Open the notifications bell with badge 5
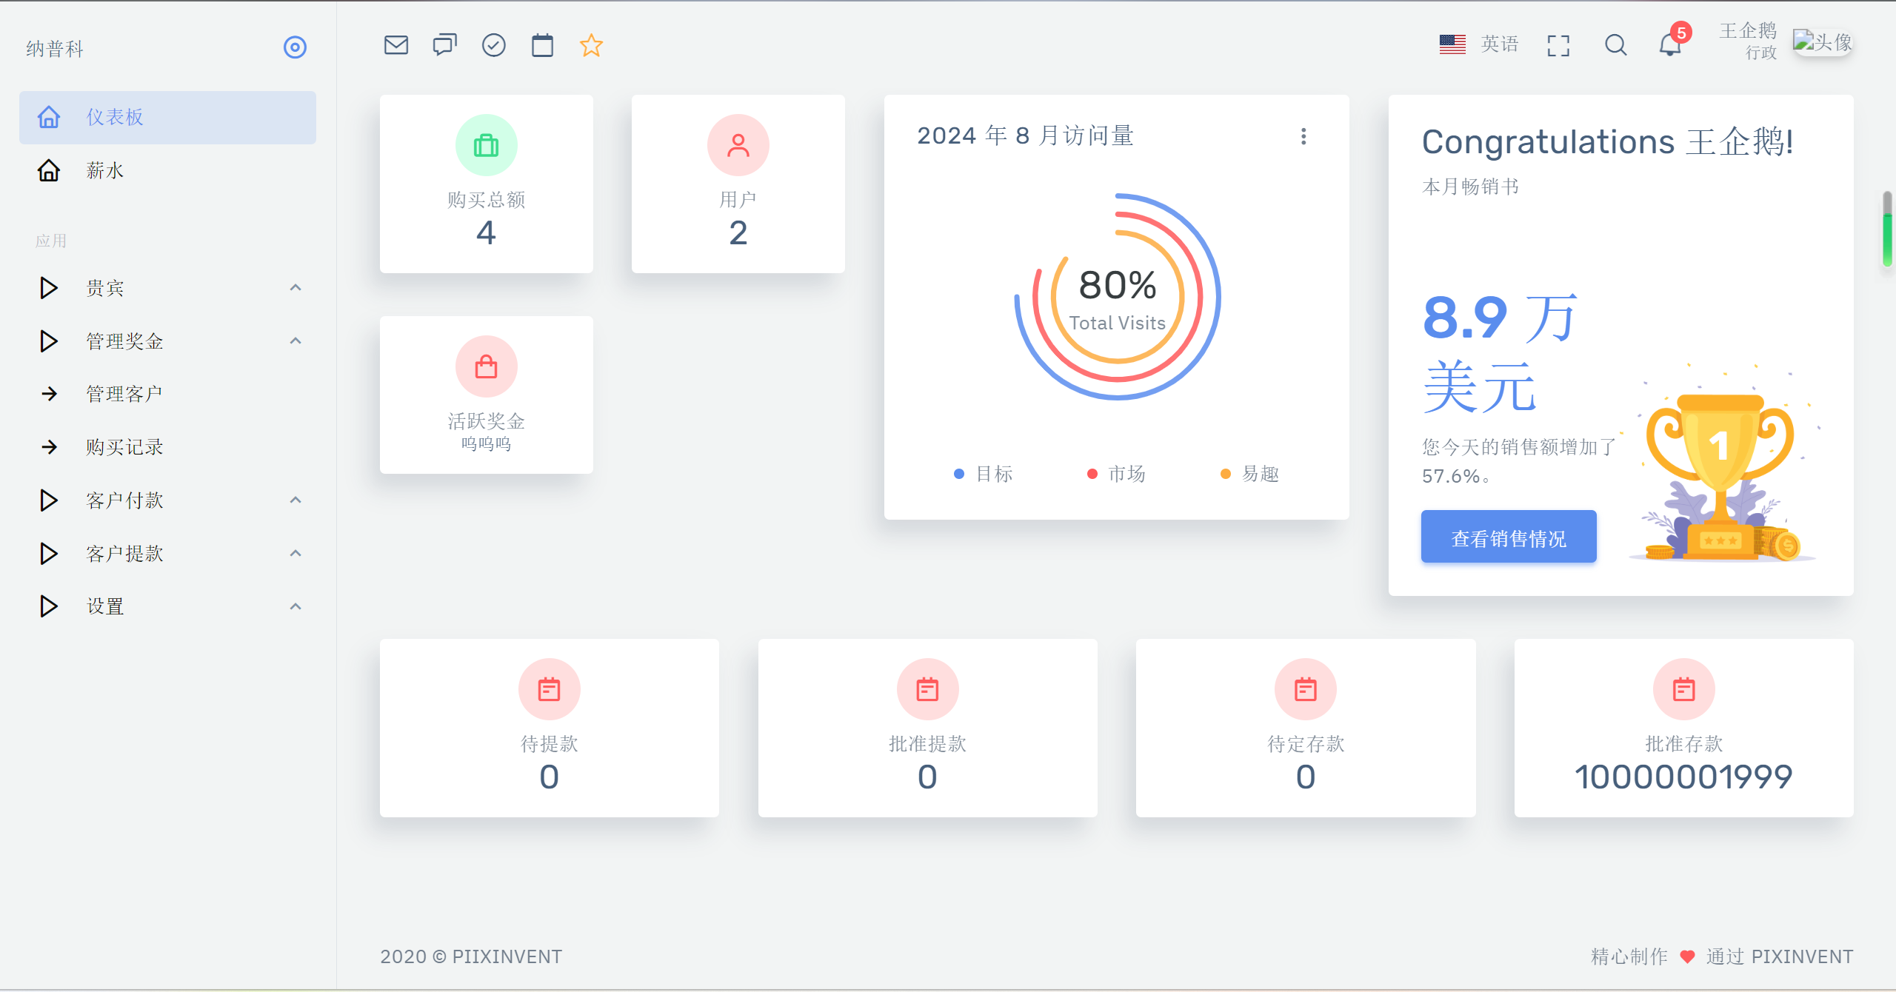The image size is (1896, 992). click(x=1669, y=46)
